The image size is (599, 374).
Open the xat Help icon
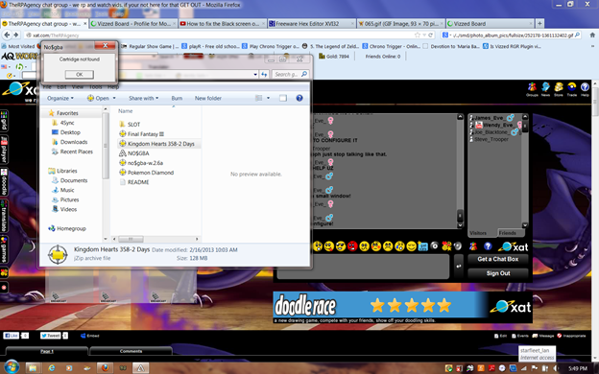coord(585,88)
